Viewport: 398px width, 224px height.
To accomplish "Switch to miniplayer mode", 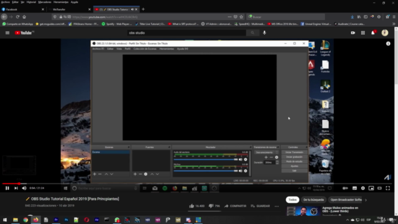I will coord(371,188).
